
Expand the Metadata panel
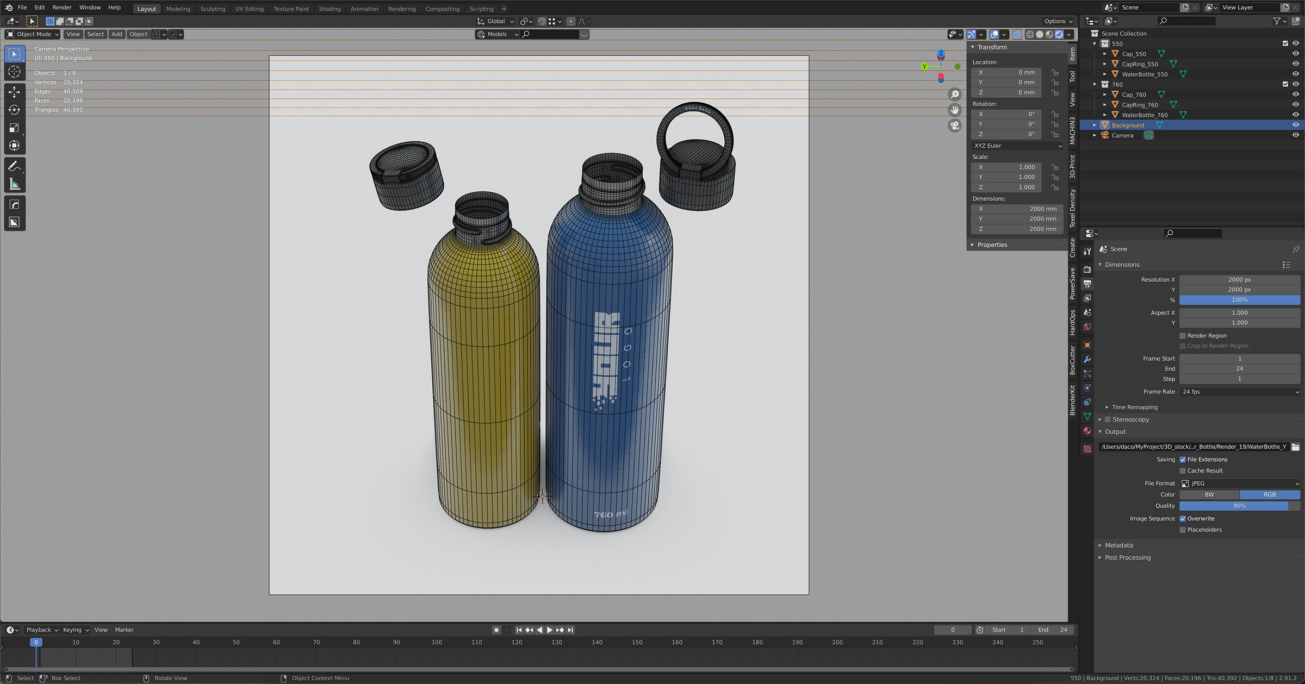click(x=1118, y=545)
